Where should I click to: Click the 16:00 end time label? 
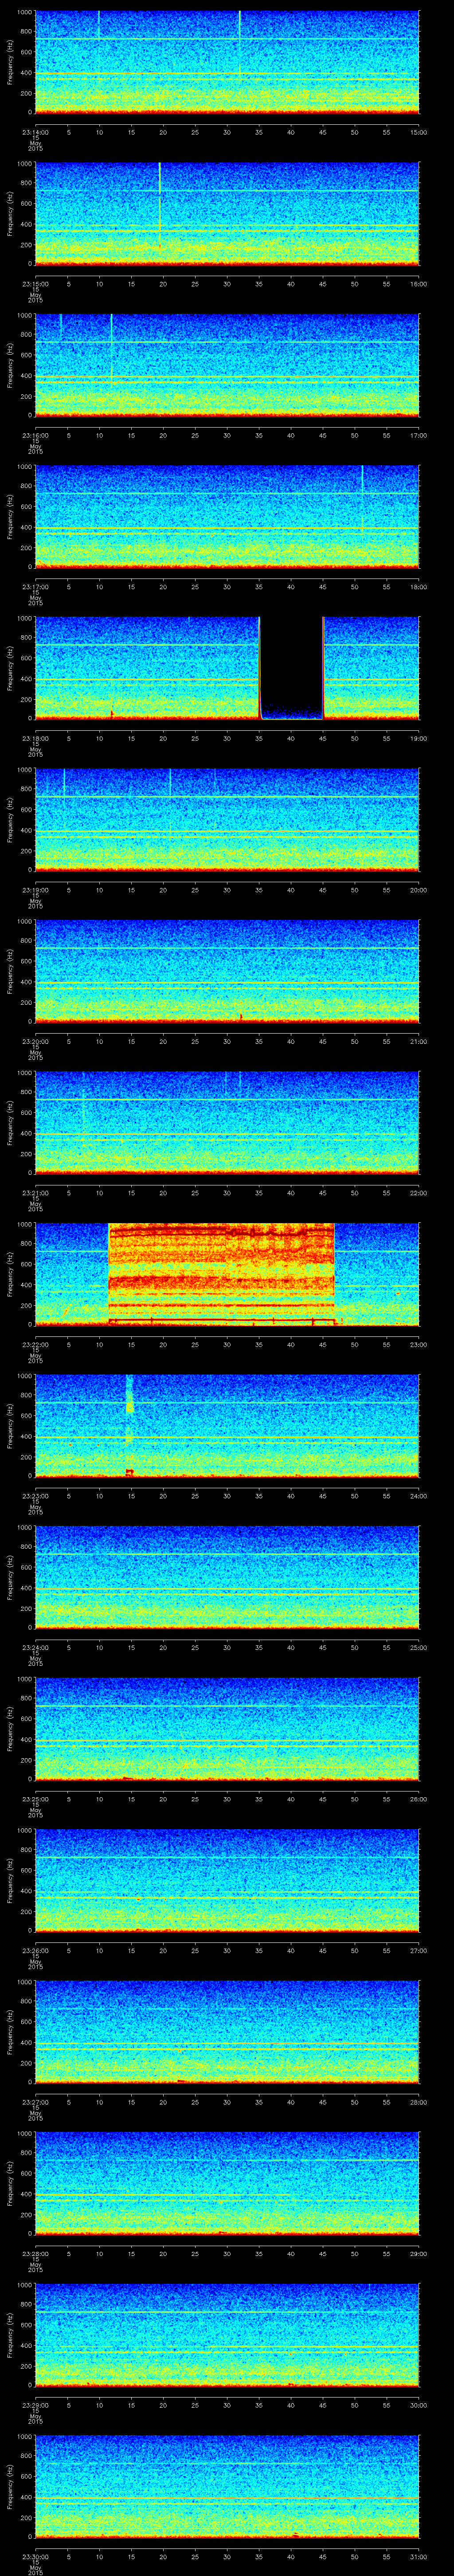pos(419,284)
